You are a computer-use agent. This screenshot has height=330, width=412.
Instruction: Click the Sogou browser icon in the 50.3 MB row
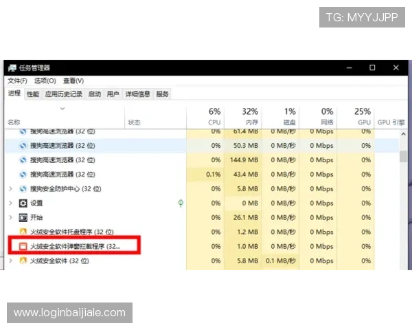(x=23, y=146)
